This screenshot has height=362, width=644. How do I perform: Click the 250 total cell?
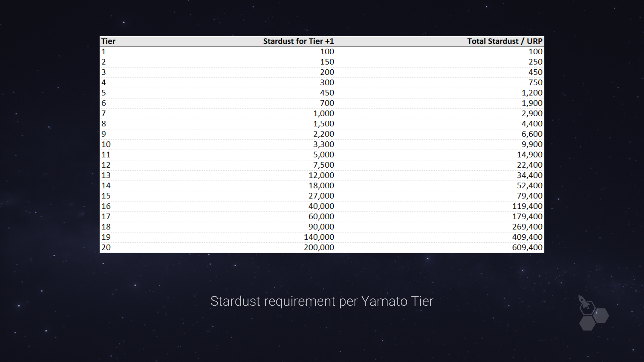point(535,62)
